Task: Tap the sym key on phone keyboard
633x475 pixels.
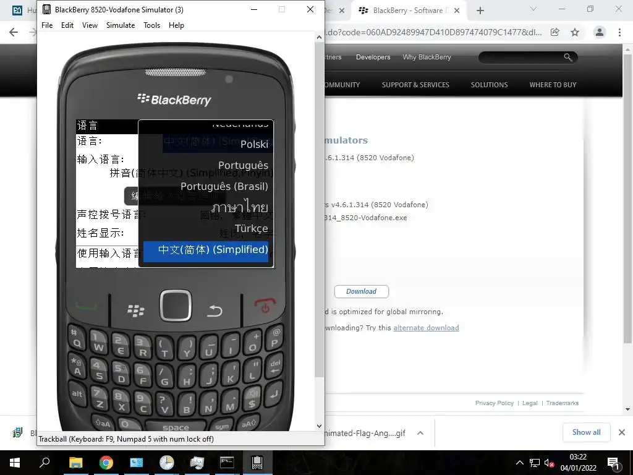Action: tap(222, 426)
